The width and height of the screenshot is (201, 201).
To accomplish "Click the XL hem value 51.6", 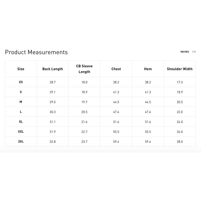I will click(x=148, y=122).
